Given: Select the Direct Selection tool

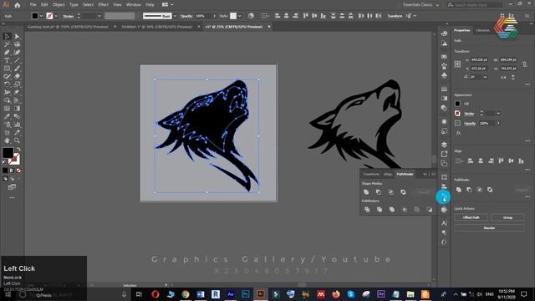Looking at the screenshot, I should point(17,36).
